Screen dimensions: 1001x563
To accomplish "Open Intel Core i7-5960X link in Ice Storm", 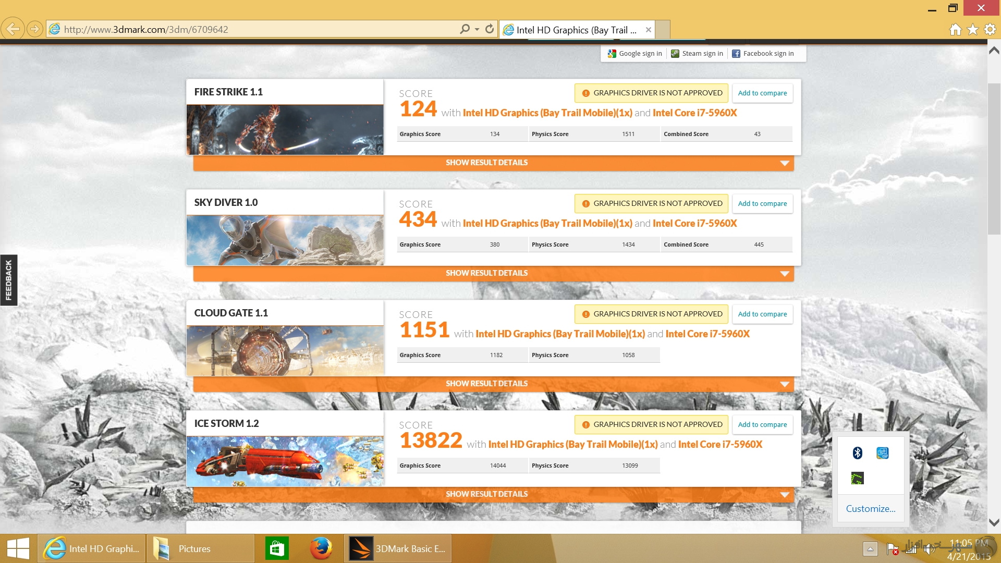I will [720, 445].
